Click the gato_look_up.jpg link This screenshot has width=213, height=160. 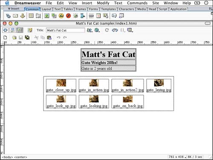coord(61,106)
